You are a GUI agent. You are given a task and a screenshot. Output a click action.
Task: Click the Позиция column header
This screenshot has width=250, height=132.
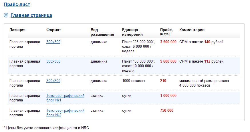coord(17,30)
